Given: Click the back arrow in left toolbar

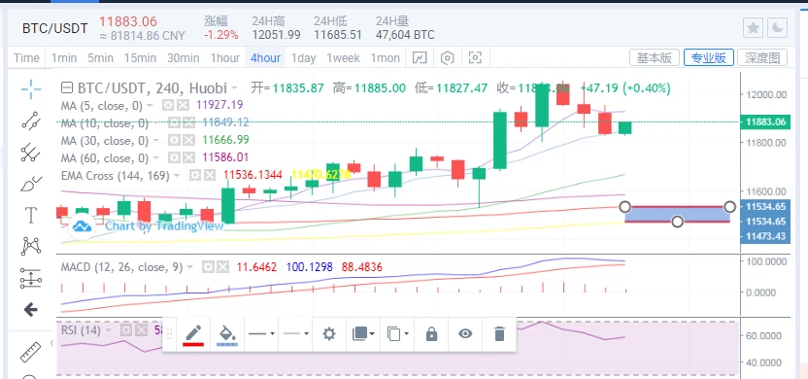Looking at the screenshot, I should [31, 310].
